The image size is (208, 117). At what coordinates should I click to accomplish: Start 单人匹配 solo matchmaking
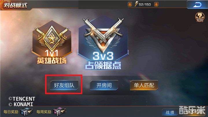(x=144, y=85)
